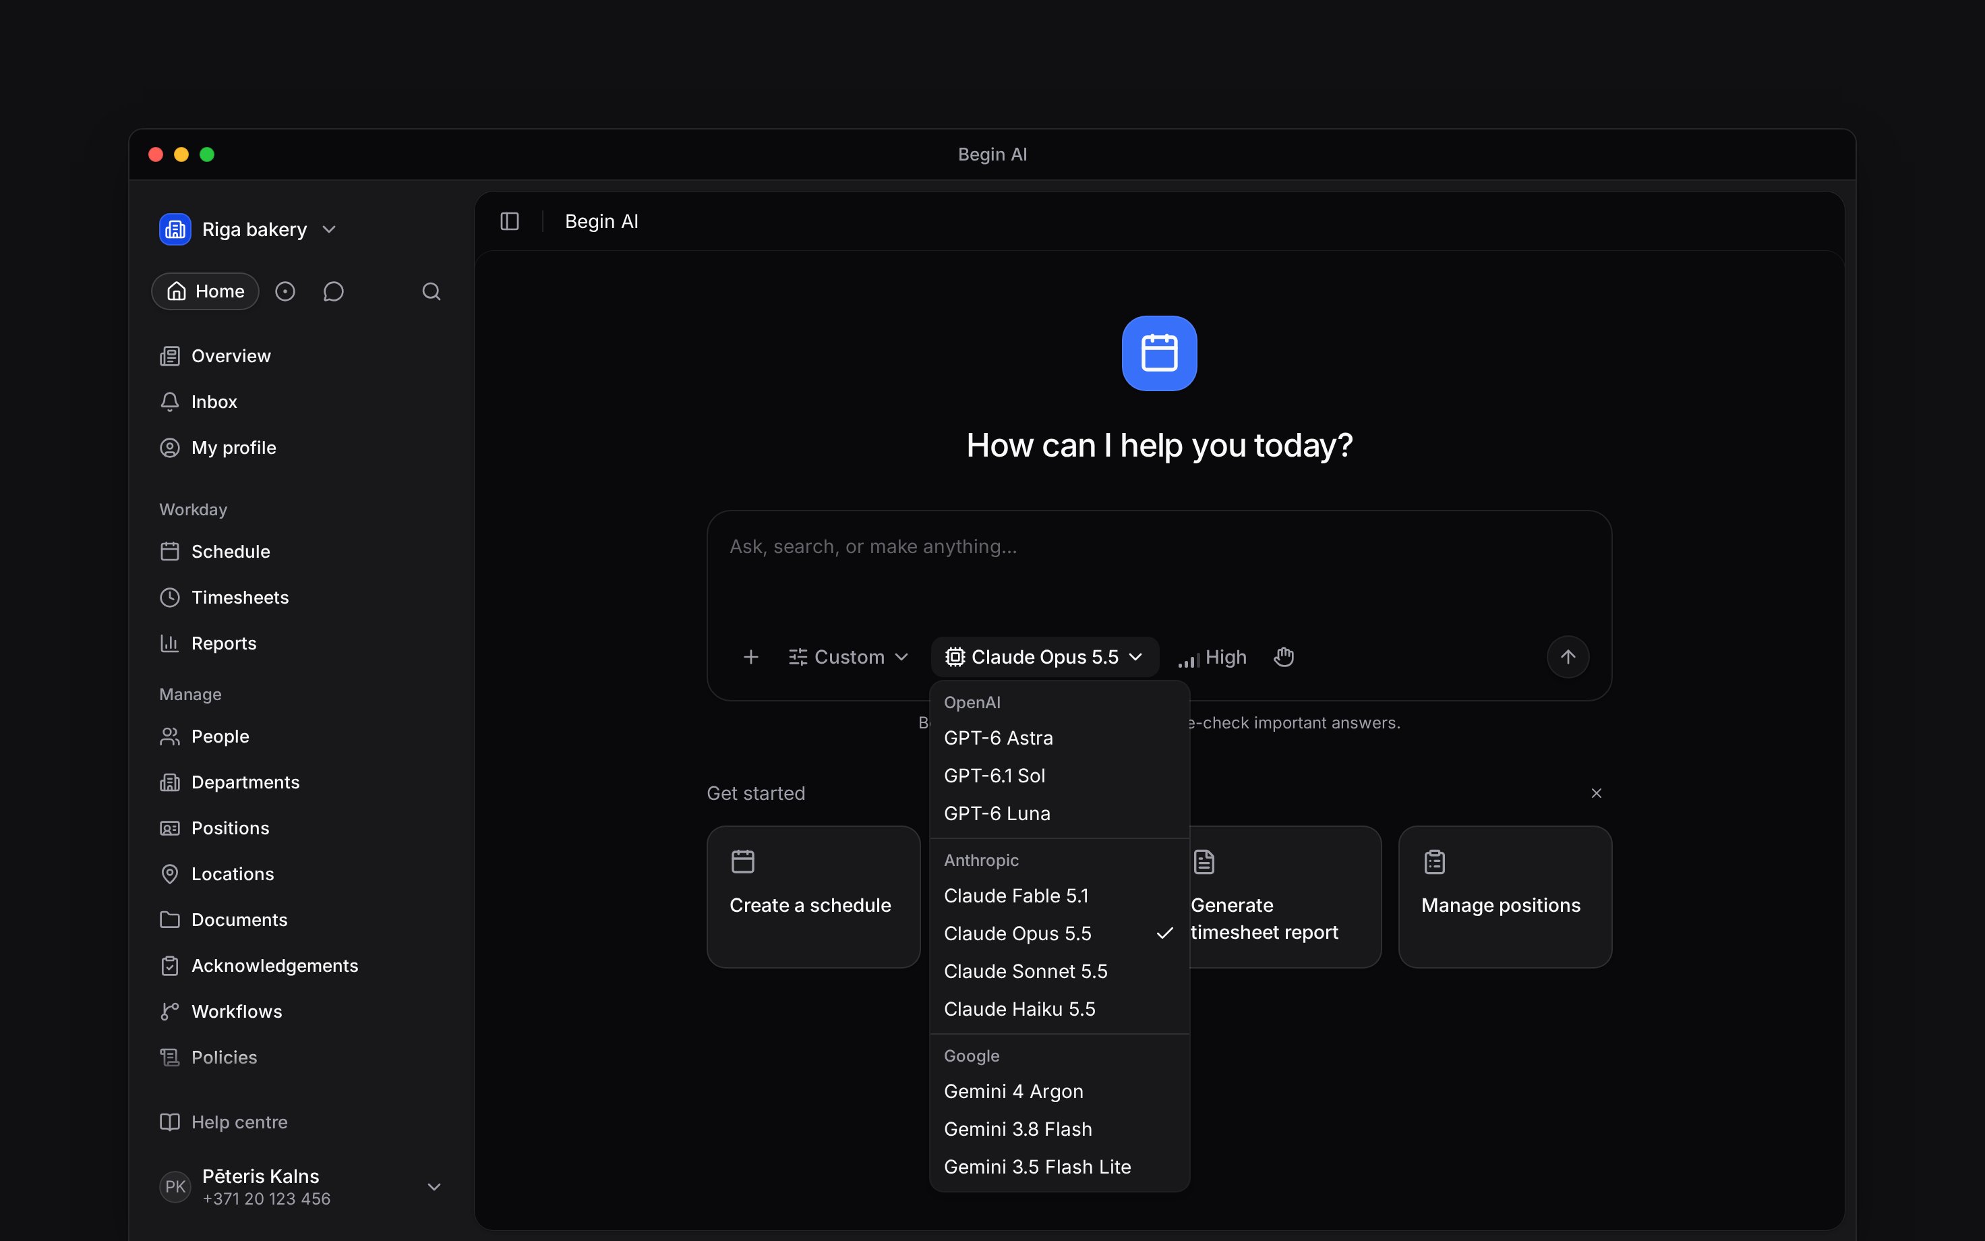Open the Custom settings dropdown
The image size is (1985, 1241).
[x=848, y=658]
